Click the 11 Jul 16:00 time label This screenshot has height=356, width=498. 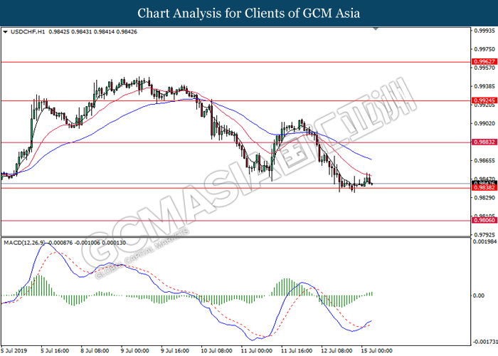[x=297, y=350]
